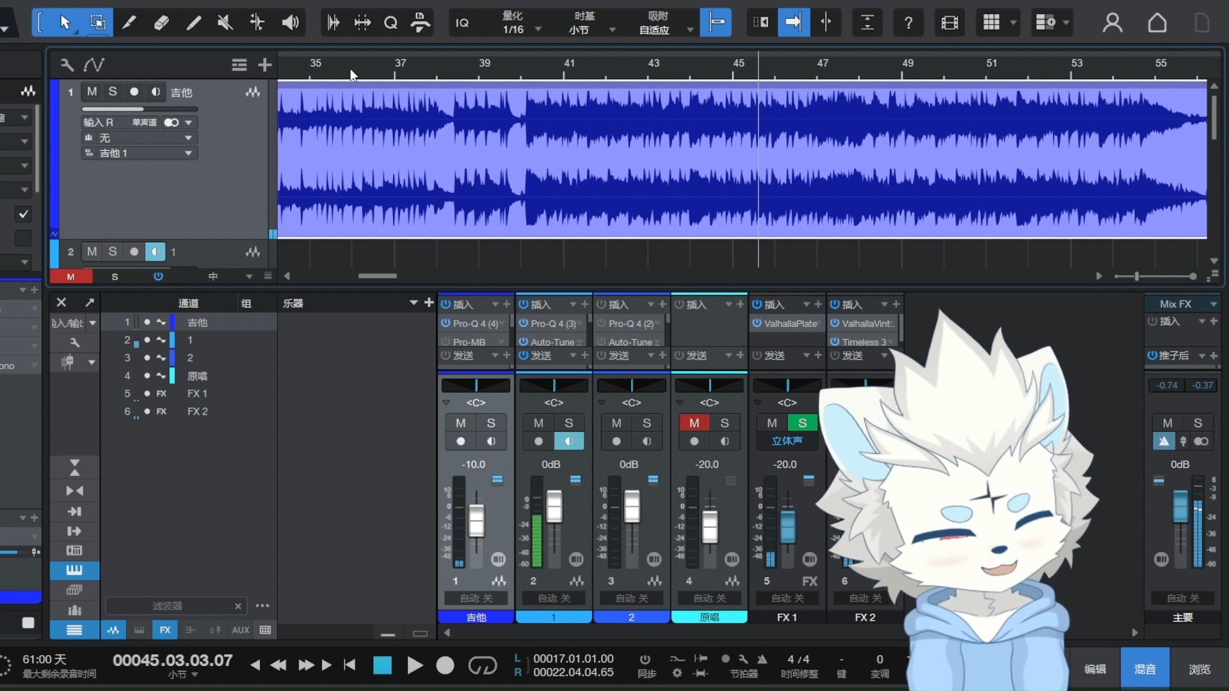This screenshot has width=1229, height=691.
Task: Close the mixer channel list panel
Action: click(61, 303)
